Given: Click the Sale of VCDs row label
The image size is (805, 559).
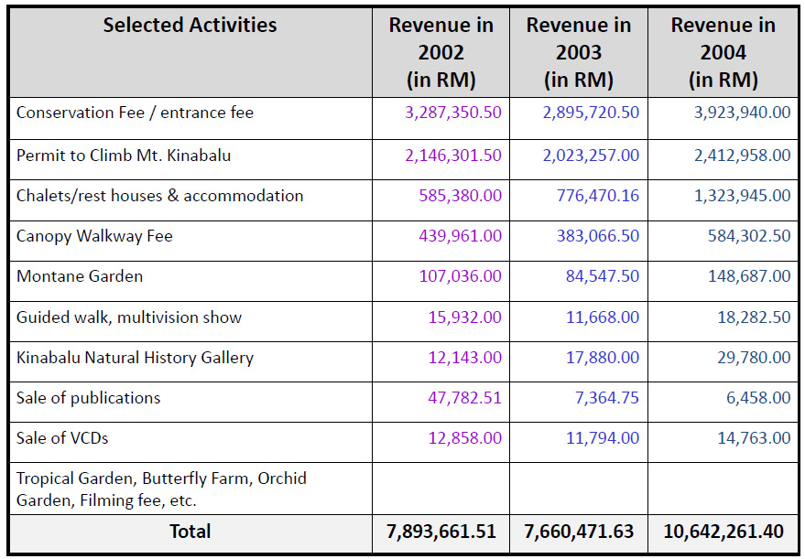Looking at the screenshot, I should 62,438.
